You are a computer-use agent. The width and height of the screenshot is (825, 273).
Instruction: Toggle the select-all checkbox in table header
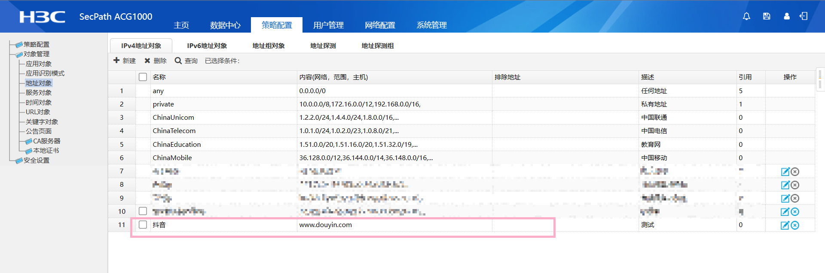pyautogui.click(x=143, y=77)
